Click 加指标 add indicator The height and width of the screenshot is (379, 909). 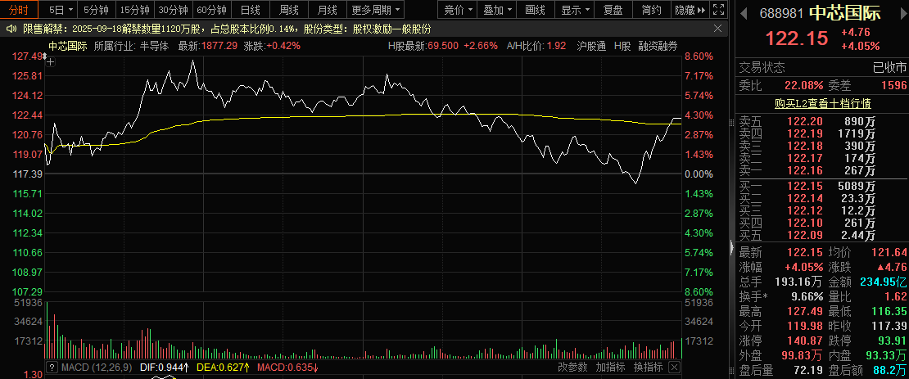pos(610,367)
